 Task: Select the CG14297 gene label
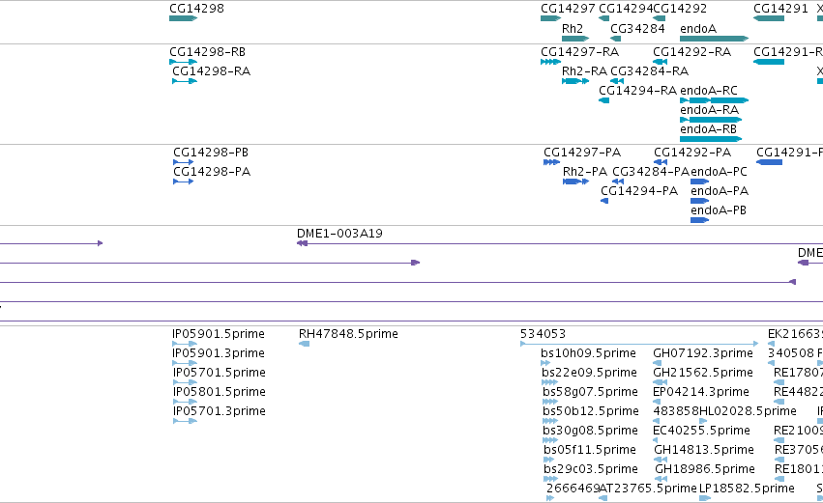click(x=568, y=9)
